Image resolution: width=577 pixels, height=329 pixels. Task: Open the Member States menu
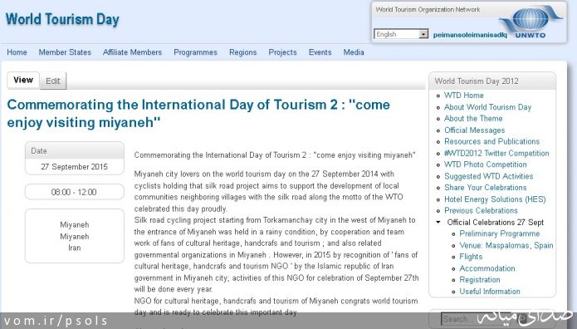tap(65, 52)
